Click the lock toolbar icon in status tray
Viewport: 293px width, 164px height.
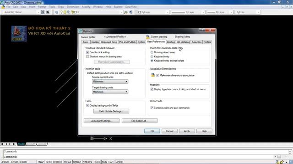coord(282,162)
